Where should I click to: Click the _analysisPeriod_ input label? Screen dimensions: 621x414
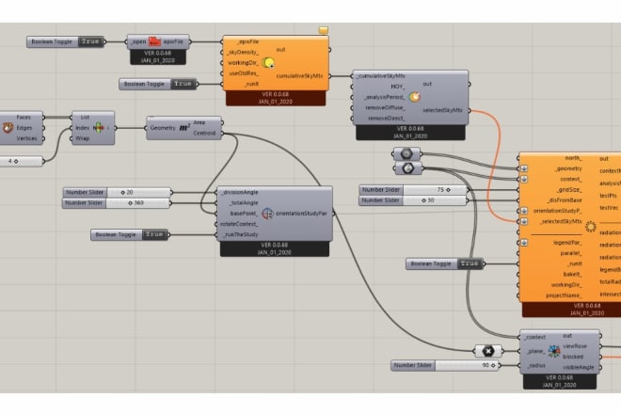(x=385, y=97)
